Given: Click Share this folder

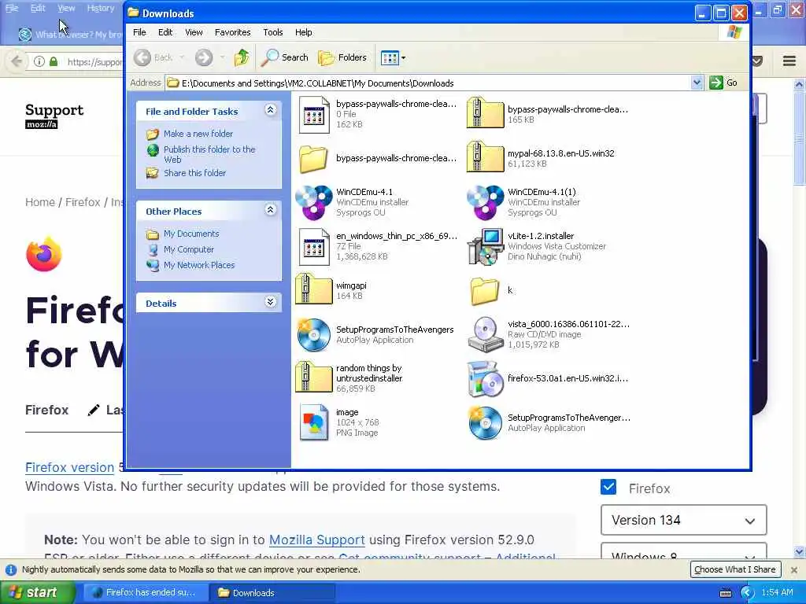Looking at the screenshot, I should tap(195, 173).
